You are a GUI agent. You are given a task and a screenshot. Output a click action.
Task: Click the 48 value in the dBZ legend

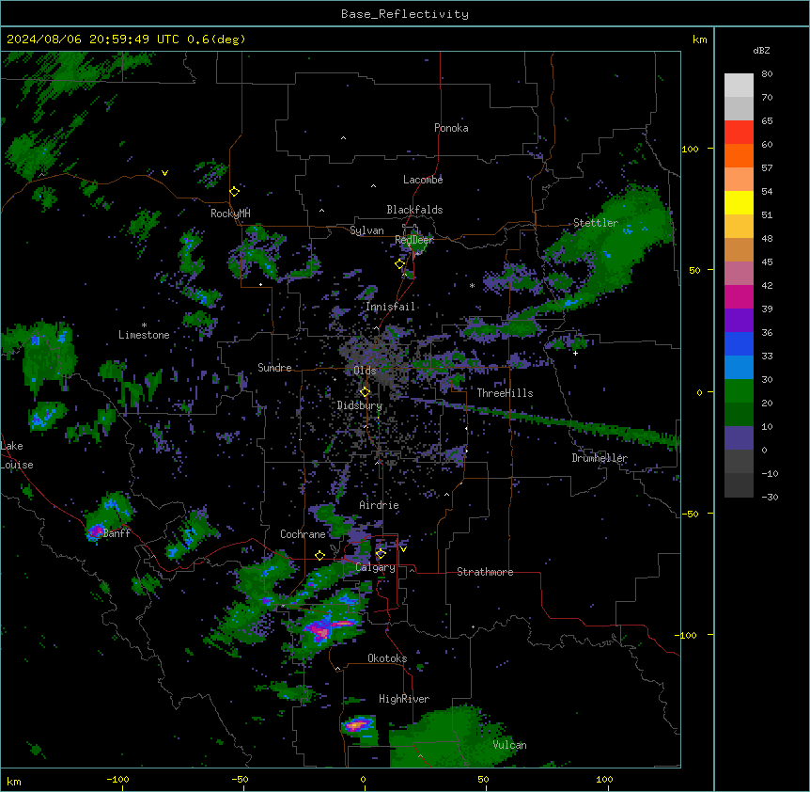click(x=767, y=238)
